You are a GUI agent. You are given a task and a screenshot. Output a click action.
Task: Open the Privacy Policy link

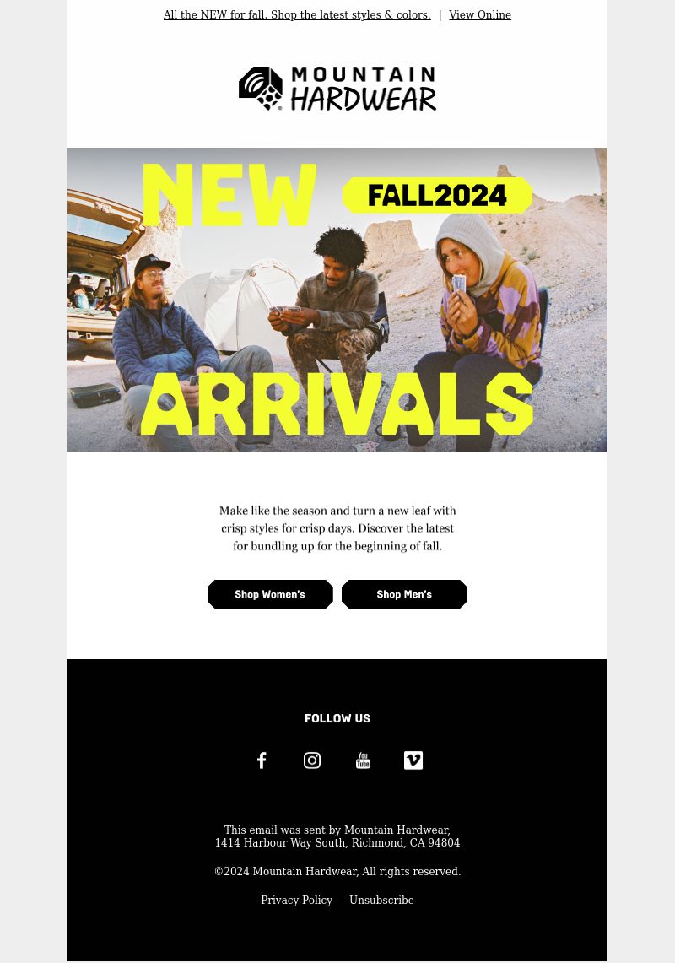(x=297, y=900)
